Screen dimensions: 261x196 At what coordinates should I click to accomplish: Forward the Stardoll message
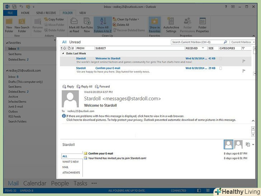tap(103, 87)
